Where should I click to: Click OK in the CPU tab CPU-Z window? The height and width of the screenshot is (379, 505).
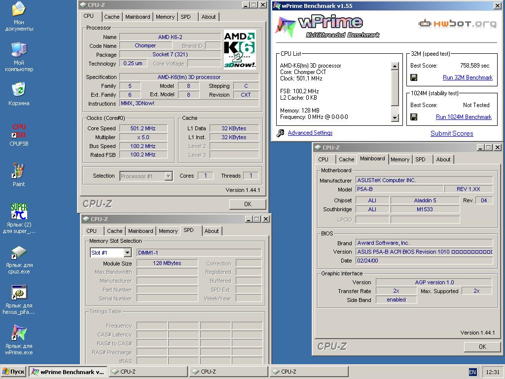[x=248, y=204]
